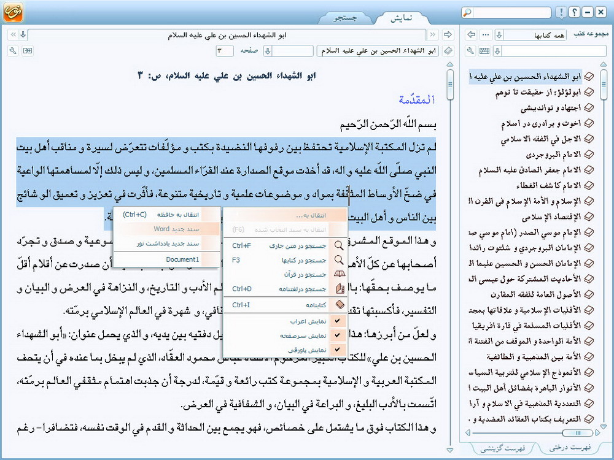Click the magnifier icon in the top search box

(x=467, y=12)
